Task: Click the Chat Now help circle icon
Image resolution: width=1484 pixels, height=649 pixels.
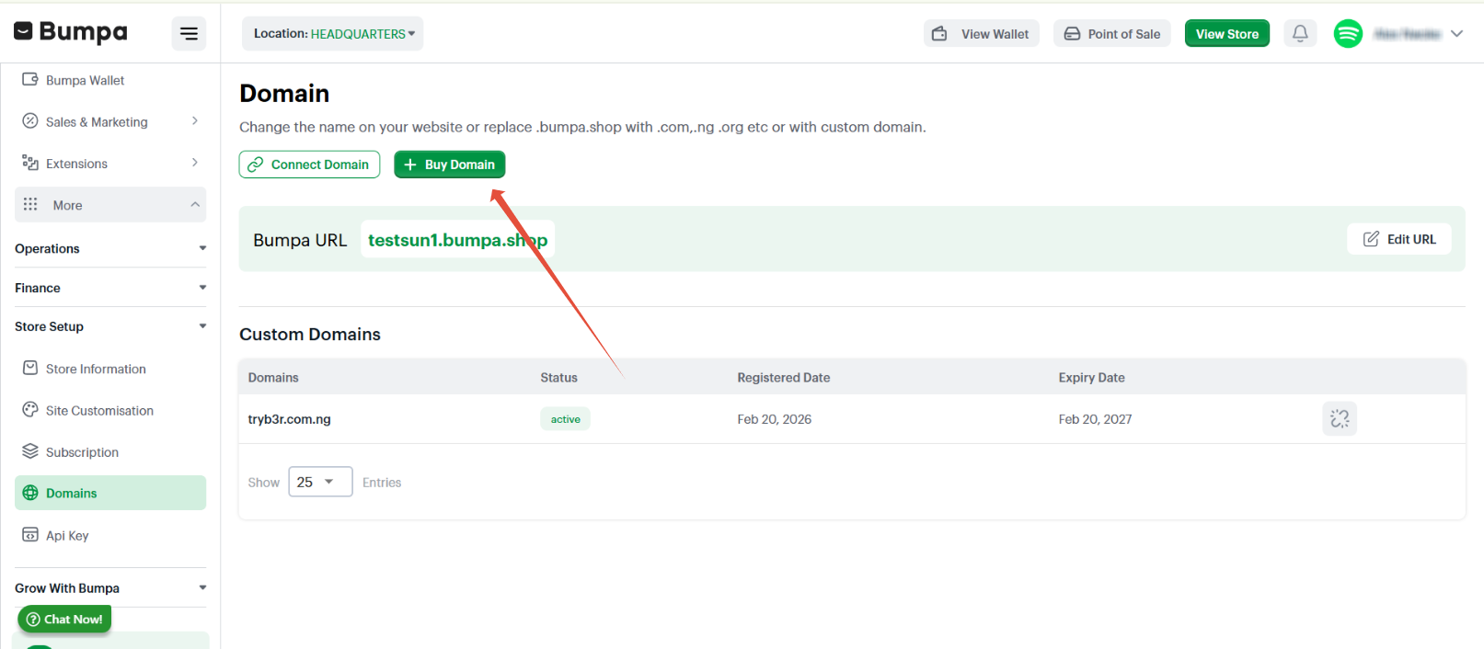Action: click(33, 620)
